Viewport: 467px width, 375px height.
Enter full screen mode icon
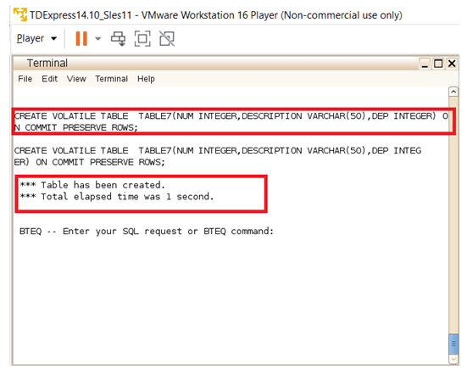pos(142,39)
